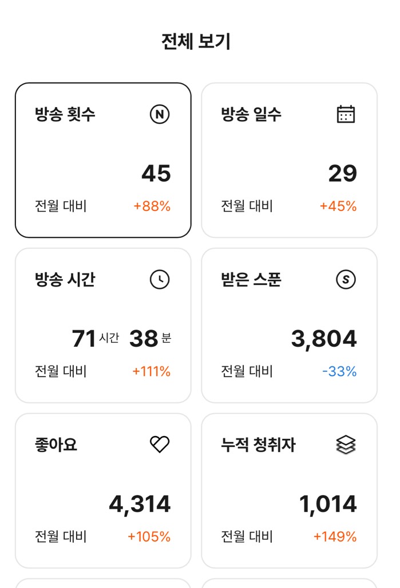The height and width of the screenshot is (588, 400).
Task: Tap the layers icon on 누적 청취자
Action: pyautogui.click(x=346, y=444)
